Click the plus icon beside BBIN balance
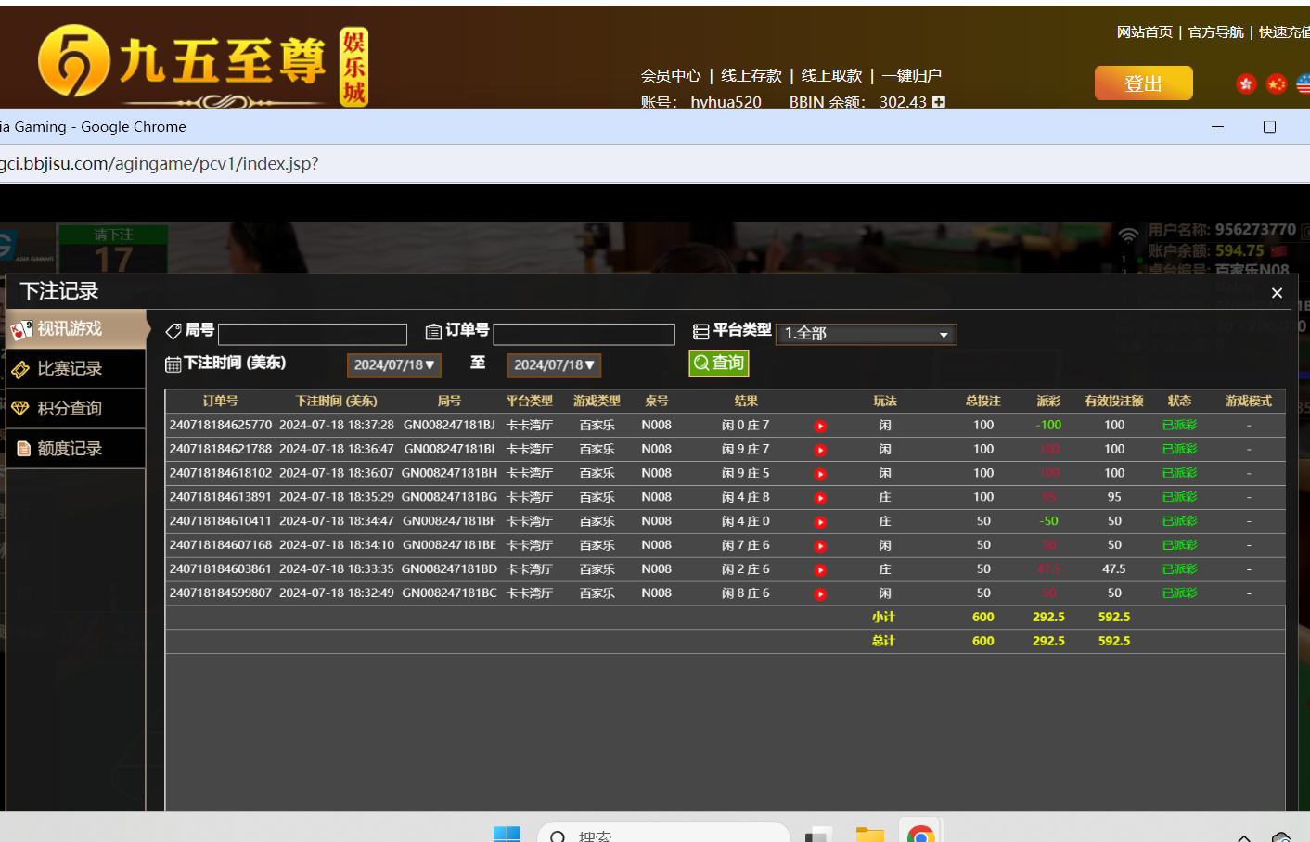 click(939, 102)
